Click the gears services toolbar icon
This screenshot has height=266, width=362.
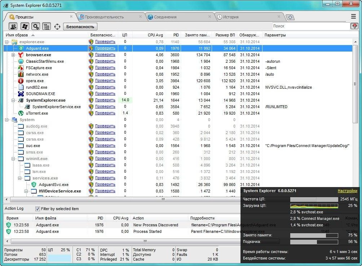tap(36, 27)
